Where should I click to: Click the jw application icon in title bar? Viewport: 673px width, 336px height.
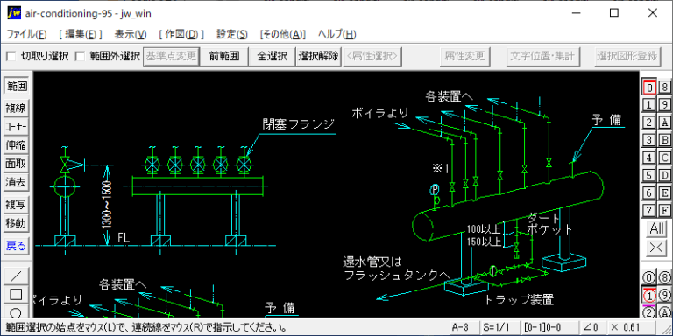click(14, 13)
